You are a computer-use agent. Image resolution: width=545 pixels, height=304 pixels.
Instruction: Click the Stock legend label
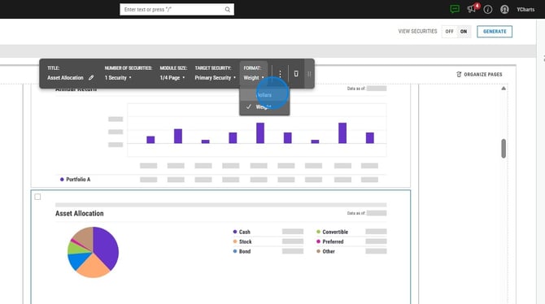[245, 241]
